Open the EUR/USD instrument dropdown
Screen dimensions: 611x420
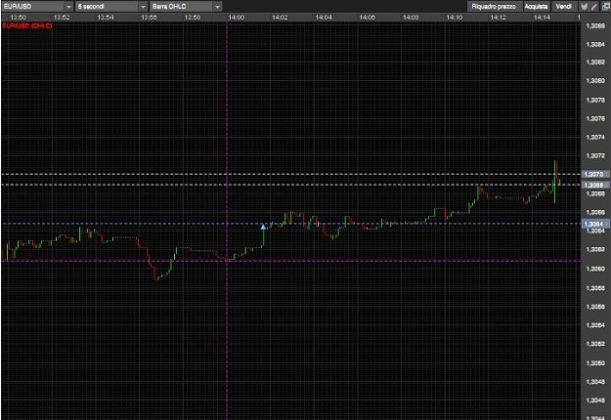(37, 6)
